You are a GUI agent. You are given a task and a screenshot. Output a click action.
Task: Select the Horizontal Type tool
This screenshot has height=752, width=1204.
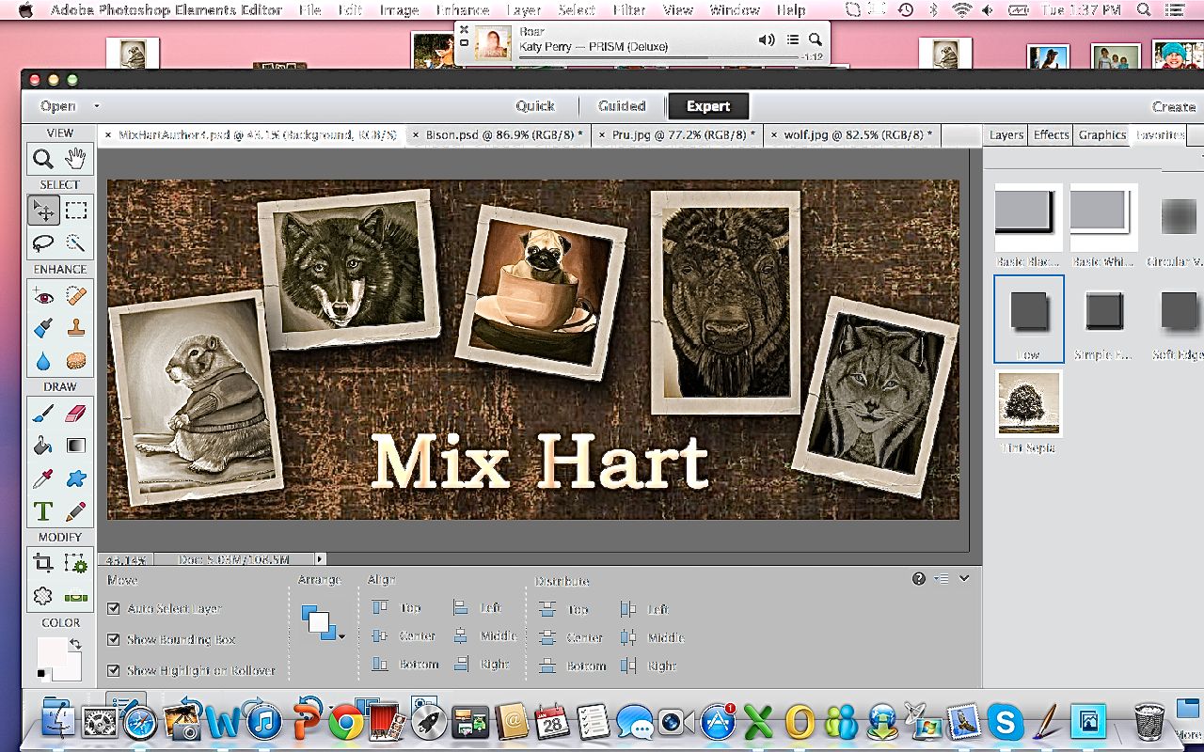tap(43, 511)
